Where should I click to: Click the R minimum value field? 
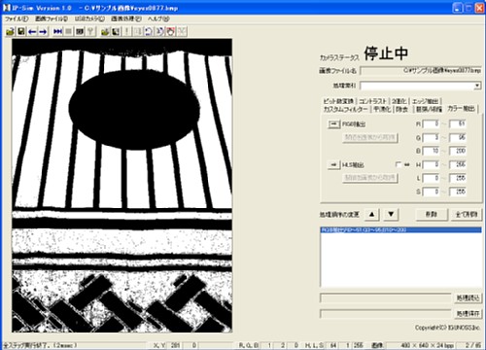pyautogui.click(x=431, y=123)
